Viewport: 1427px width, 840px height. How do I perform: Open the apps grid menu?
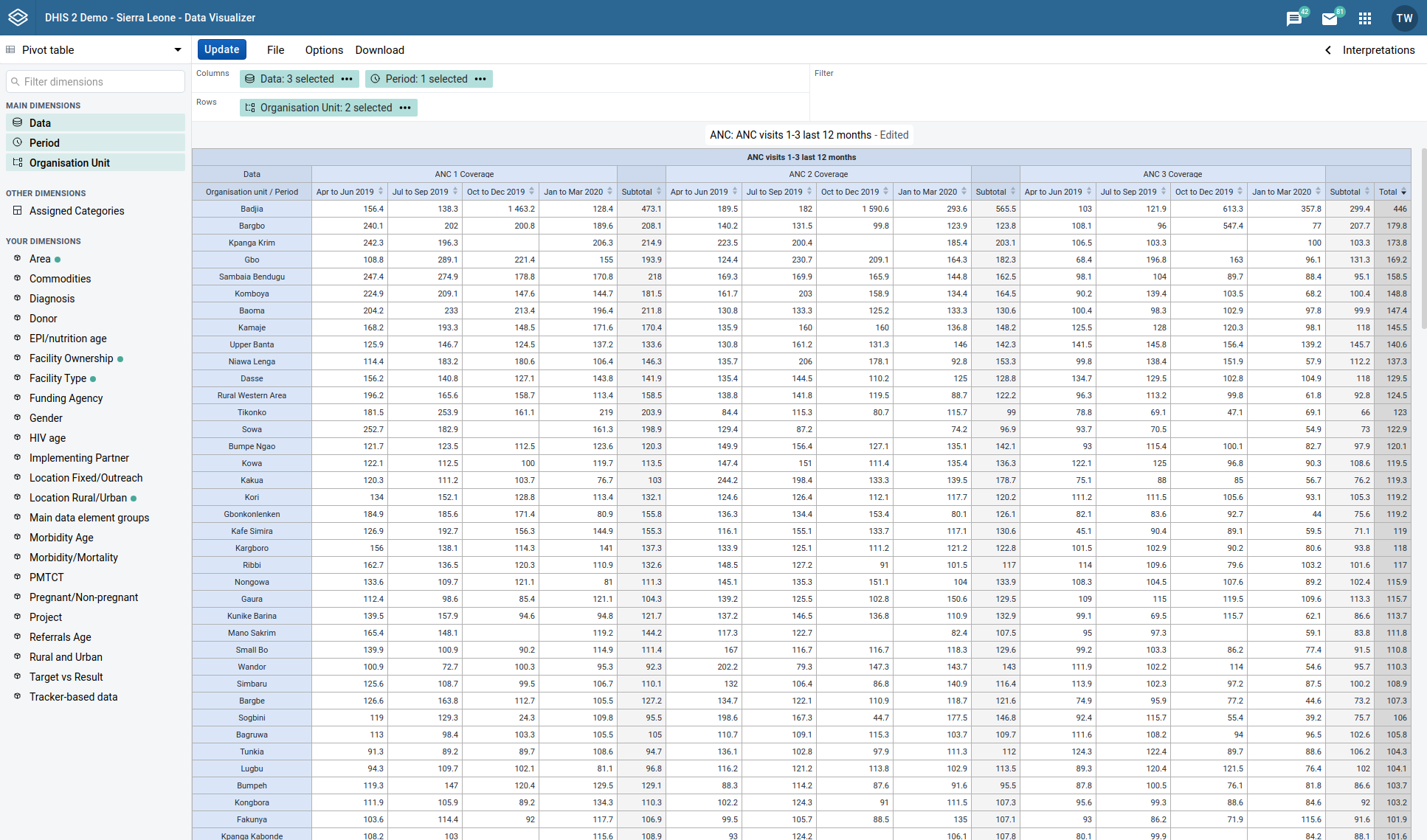coord(1365,18)
